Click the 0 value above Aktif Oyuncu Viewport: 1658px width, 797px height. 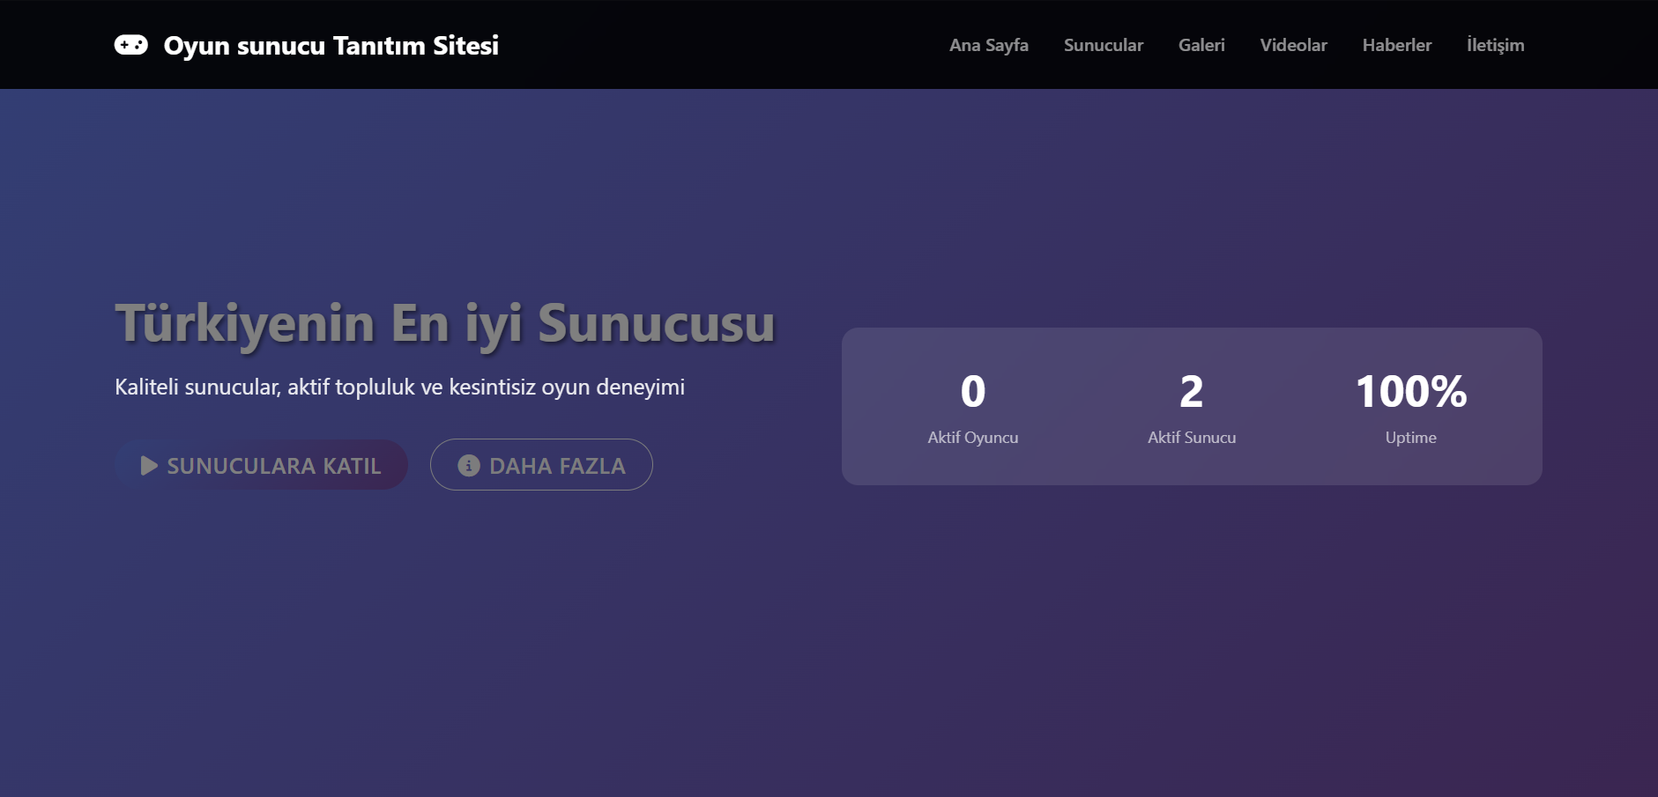(x=973, y=392)
